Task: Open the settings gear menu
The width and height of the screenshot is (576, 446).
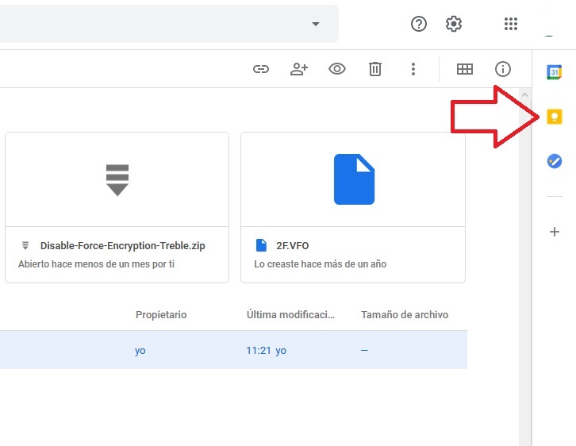Action: (x=454, y=24)
